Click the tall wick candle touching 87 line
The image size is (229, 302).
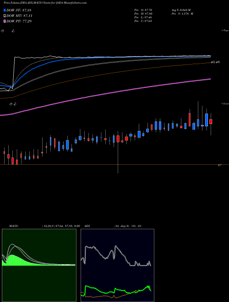tap(118, 152)
